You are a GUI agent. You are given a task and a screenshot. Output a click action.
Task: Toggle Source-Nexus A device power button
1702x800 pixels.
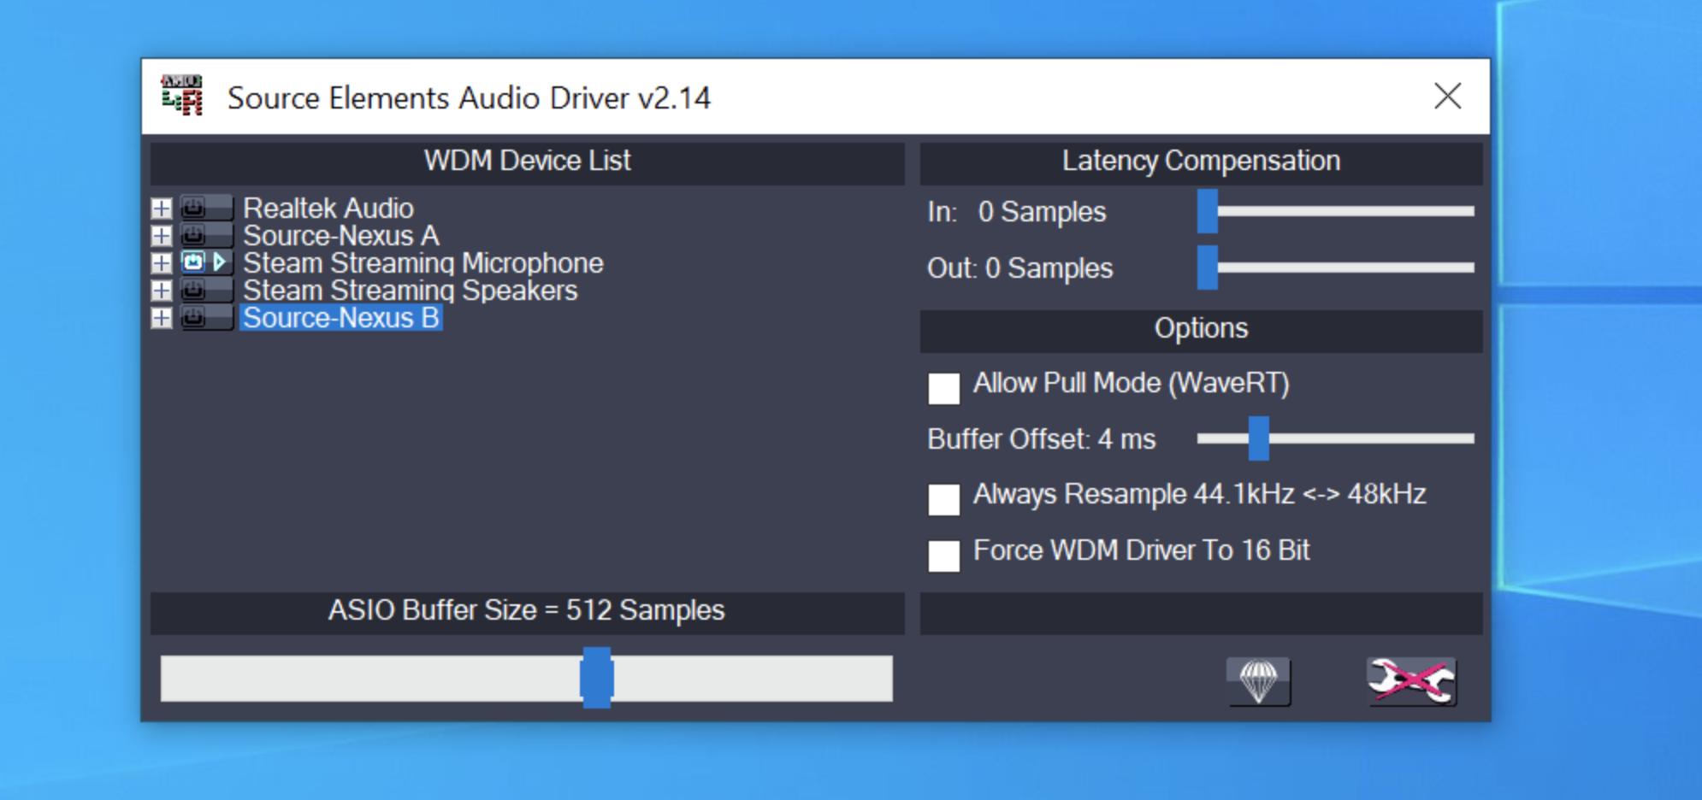click(x=195, y=235)
